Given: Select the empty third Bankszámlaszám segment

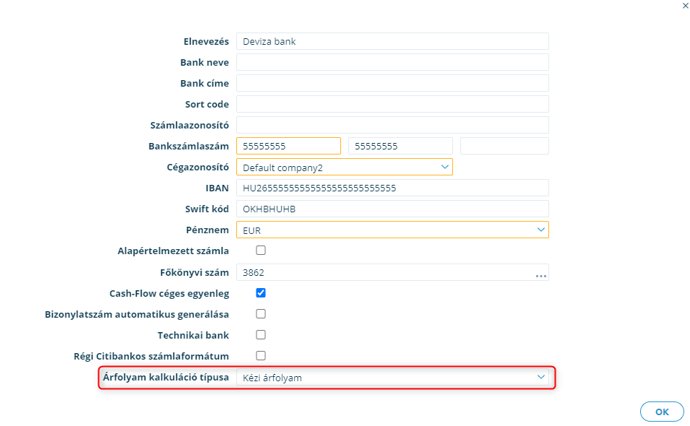Looking at the screenshot, I should pyautogui.click(x=504, y=146).
